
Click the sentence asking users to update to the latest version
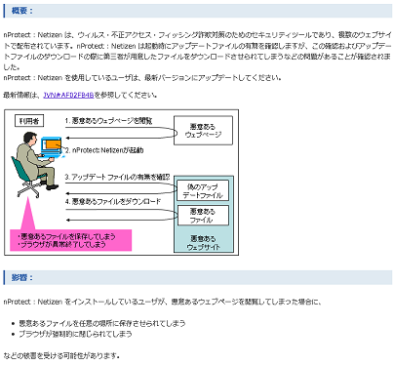[142, 78]
